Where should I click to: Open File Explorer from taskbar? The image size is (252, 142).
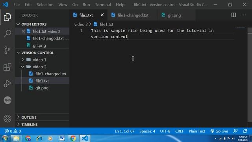[x=16, y=138]
